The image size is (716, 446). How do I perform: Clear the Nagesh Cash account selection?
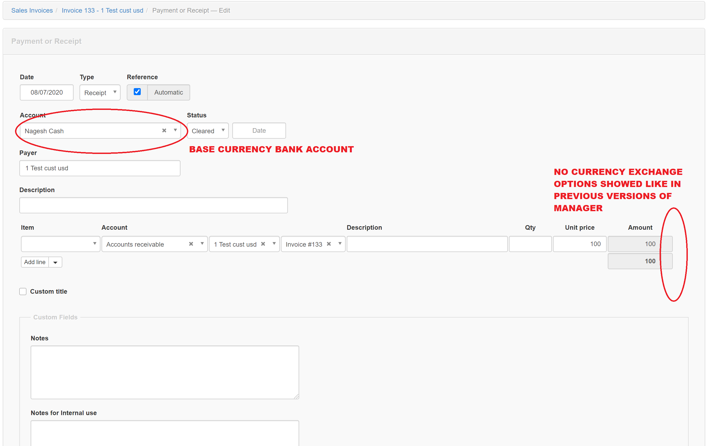(164, 131)
